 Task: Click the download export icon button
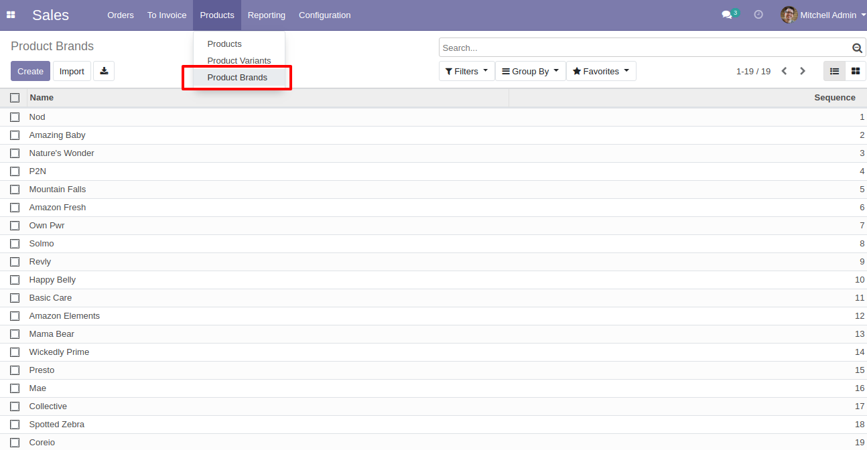(x=104, y=71)
